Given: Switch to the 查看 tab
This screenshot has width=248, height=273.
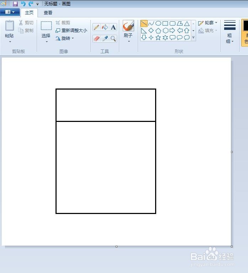Looking at the screenshot, I should tap(48, 12).
